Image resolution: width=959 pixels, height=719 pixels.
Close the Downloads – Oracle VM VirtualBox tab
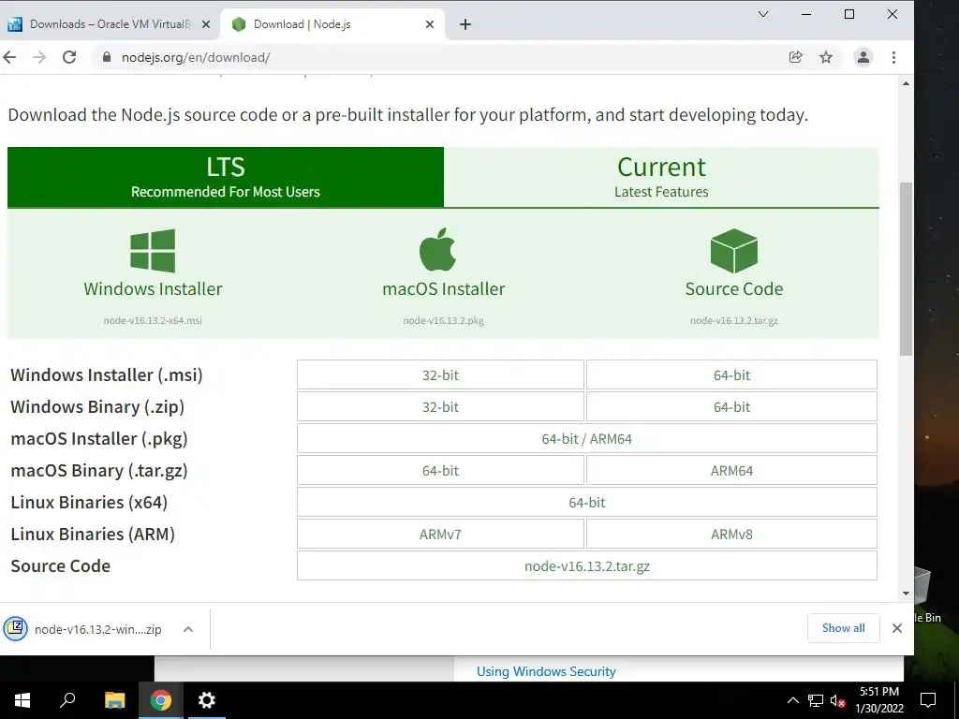[206, 24]
